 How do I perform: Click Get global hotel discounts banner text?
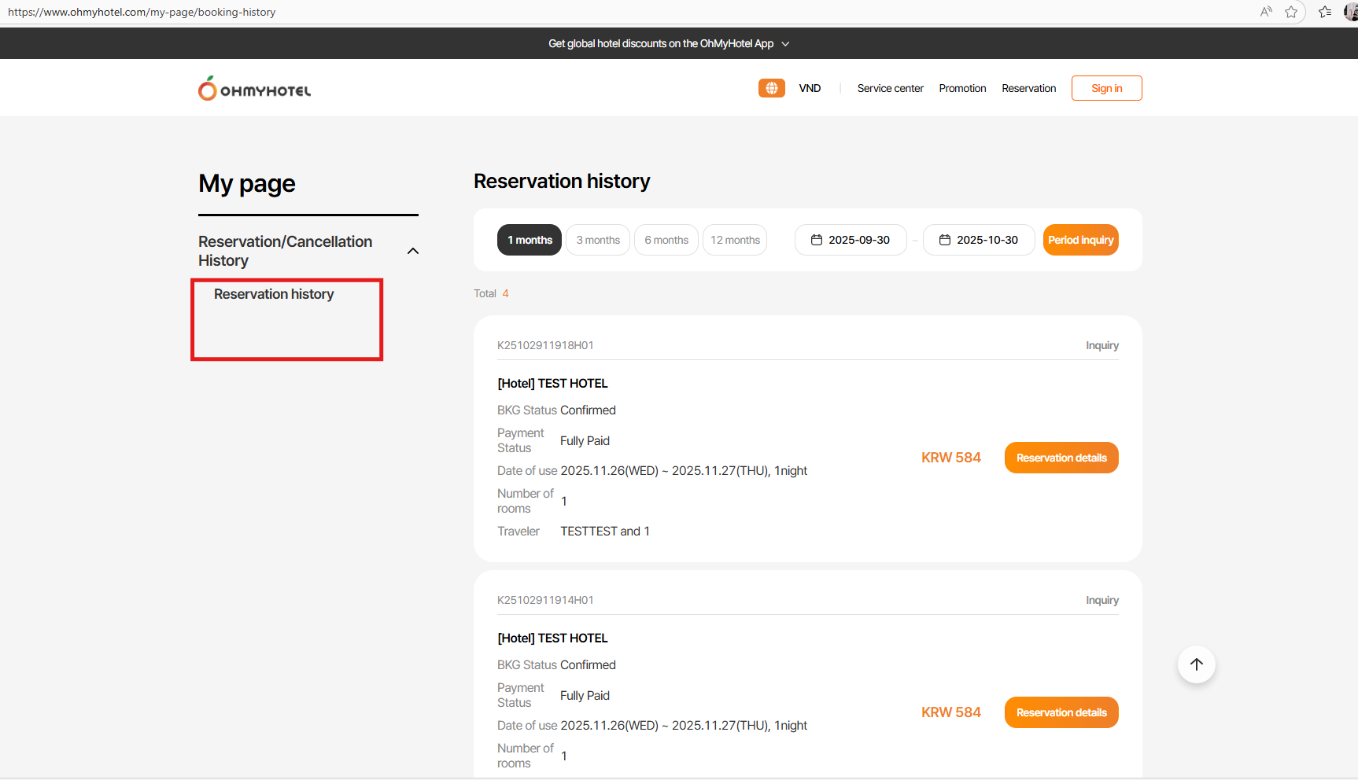click(661, 44)
